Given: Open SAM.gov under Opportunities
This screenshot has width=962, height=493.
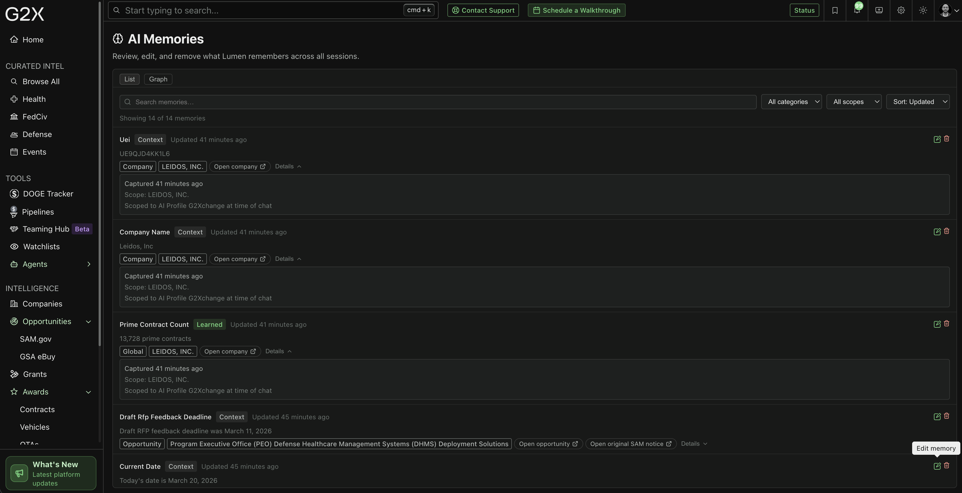Looking at the screenshot, I should [36, 339].
